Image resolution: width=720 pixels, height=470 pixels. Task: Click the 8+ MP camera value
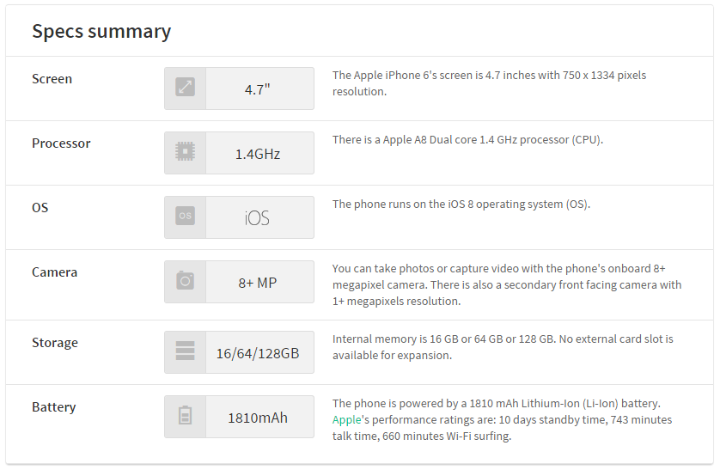pos(259,282)
